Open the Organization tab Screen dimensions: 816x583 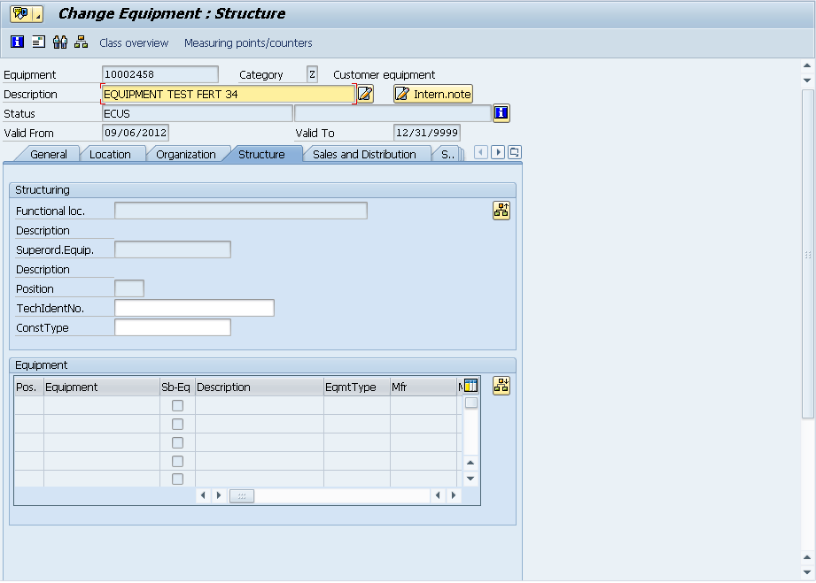(x=186, y=154)
